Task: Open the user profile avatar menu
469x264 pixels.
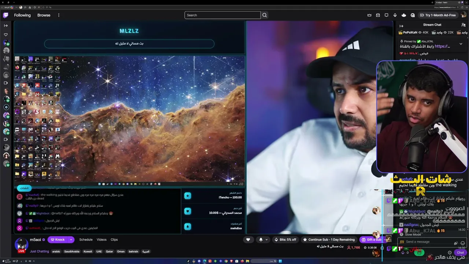Action: (464, 15)
